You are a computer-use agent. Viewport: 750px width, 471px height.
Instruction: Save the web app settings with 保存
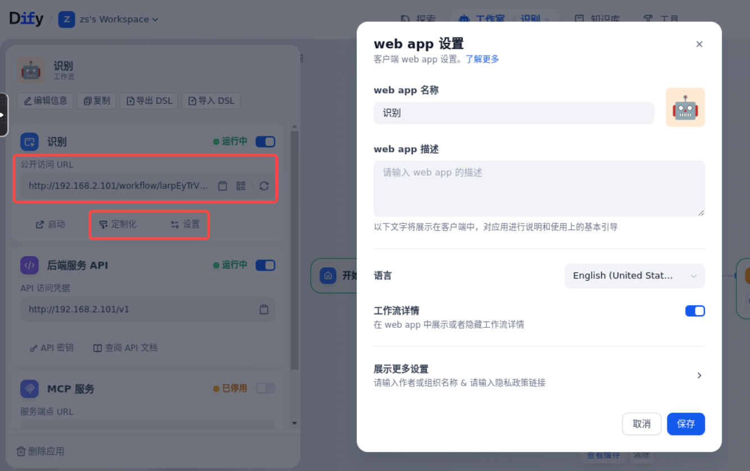pos(685,424)
